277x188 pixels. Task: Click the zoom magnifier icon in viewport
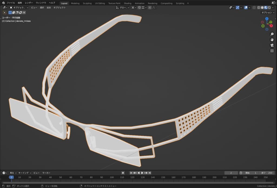click(272, 34)
